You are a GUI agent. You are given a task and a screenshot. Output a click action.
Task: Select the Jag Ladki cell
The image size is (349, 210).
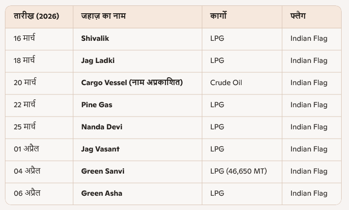[98, 60]
